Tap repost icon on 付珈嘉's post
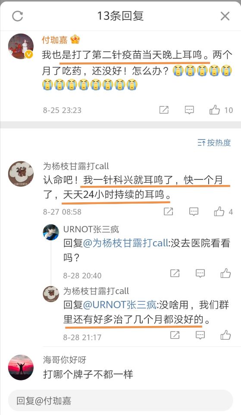241x415 pixels. (x=164, y=110)
